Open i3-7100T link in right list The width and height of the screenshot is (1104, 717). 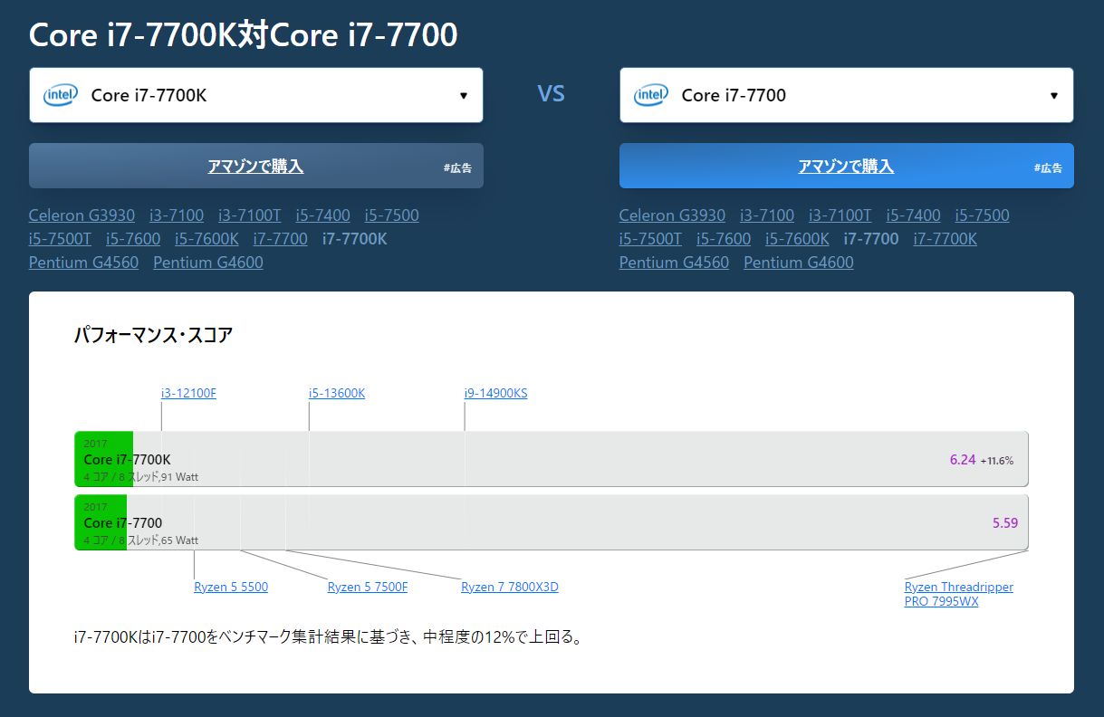point(840,215)
